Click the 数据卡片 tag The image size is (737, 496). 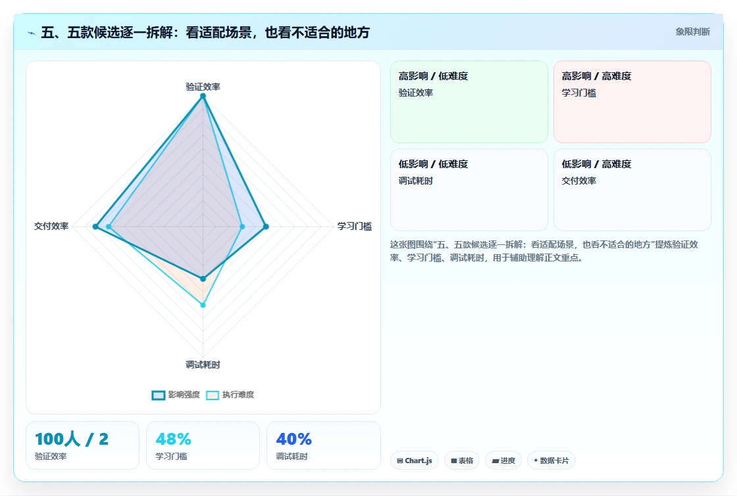[551, 461]
